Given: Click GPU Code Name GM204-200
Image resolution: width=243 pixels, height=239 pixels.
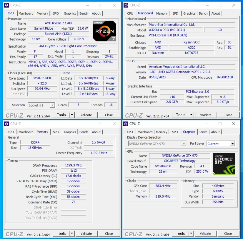Looking at the screenshot, I should 163,166.
